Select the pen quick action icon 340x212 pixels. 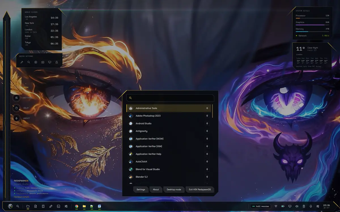(x=22, y=62)
